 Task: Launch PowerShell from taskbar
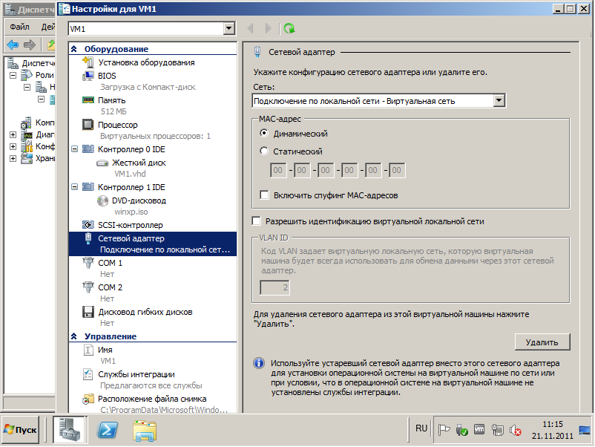pyautogui.click(x=110, y=429)
